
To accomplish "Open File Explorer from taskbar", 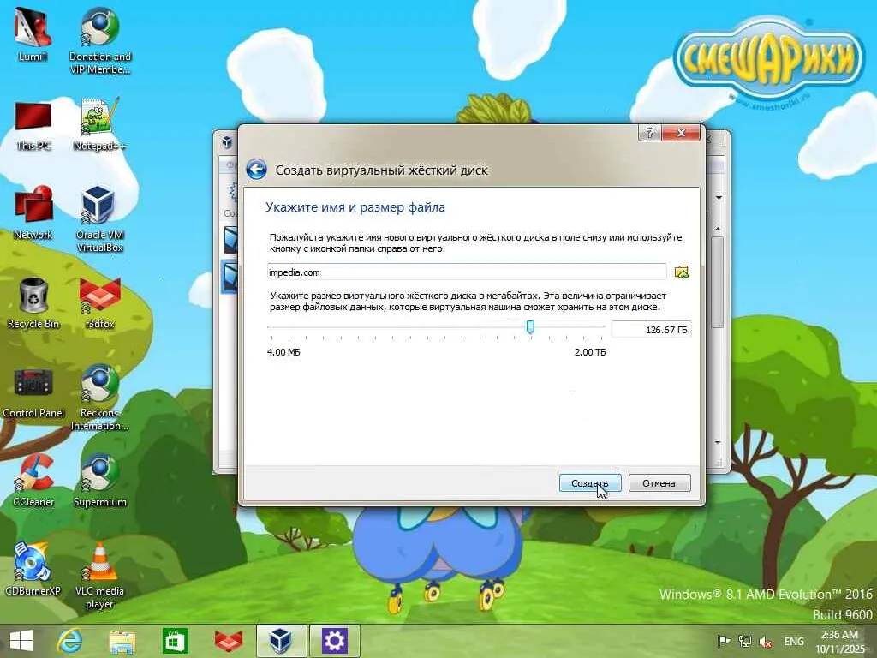I will pos(122,641).
